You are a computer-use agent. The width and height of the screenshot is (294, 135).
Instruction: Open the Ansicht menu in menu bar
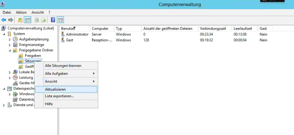37,12
